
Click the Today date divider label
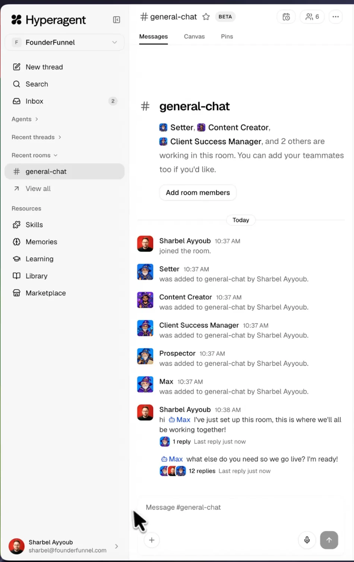pyautogui.click(x=241, y=220)
